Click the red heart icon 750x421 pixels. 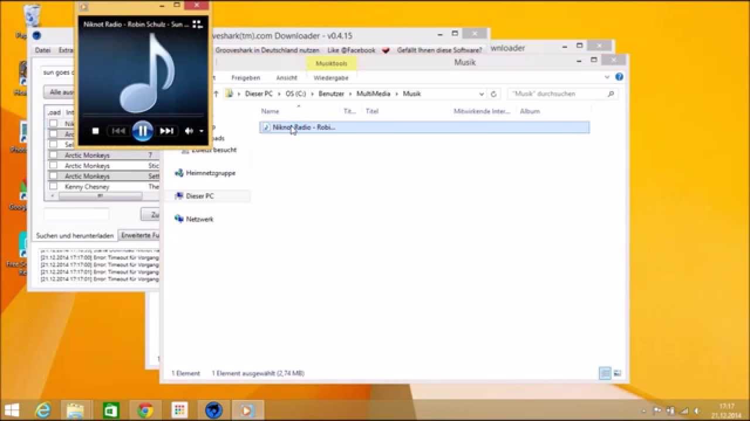pyautogui.click(x=386, y=50)
